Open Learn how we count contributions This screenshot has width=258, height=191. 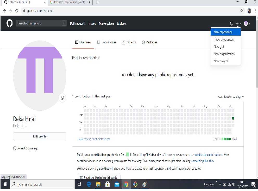coord(94,139)
